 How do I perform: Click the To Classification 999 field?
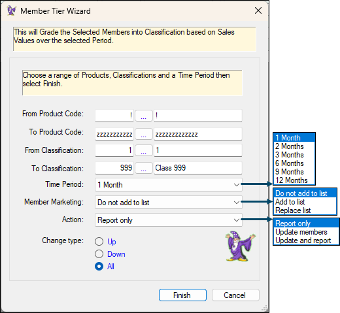click(114, 168)
